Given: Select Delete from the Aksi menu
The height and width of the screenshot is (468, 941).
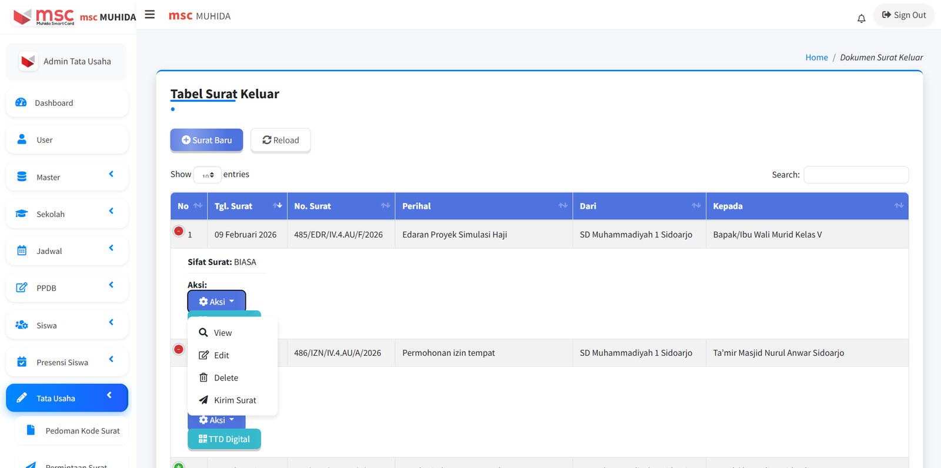Looking at the screenshot, I should [x=226, y=378].
